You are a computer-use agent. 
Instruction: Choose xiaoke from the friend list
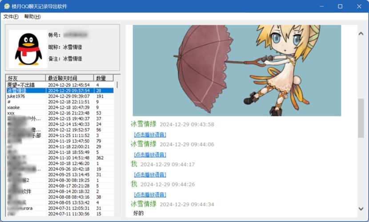click(x=13, y=107)
